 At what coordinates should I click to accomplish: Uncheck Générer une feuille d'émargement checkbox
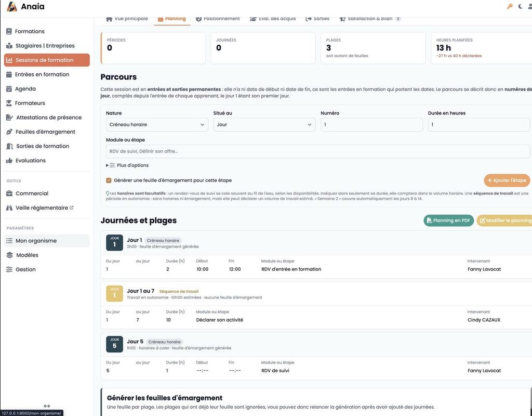pyautogui.click(x=109, y=180)
